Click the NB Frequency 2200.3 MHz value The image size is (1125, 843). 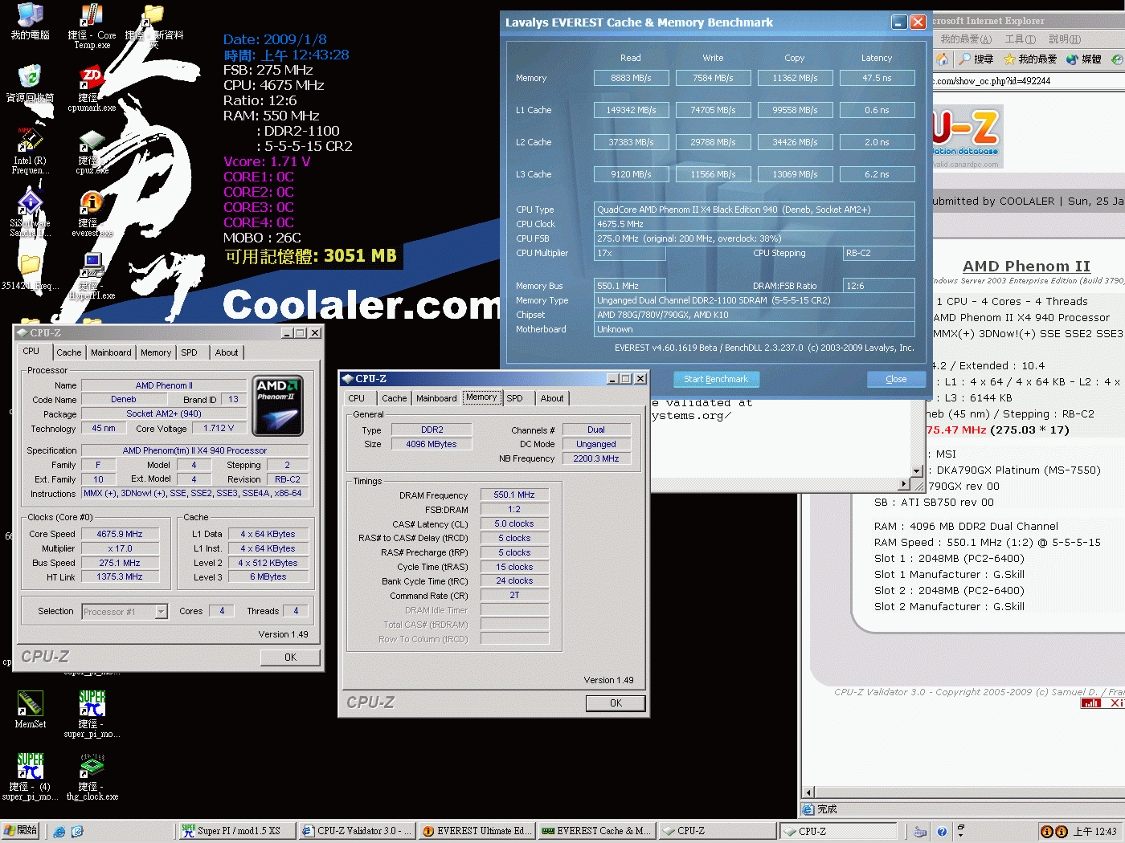[x=596, y=459]
